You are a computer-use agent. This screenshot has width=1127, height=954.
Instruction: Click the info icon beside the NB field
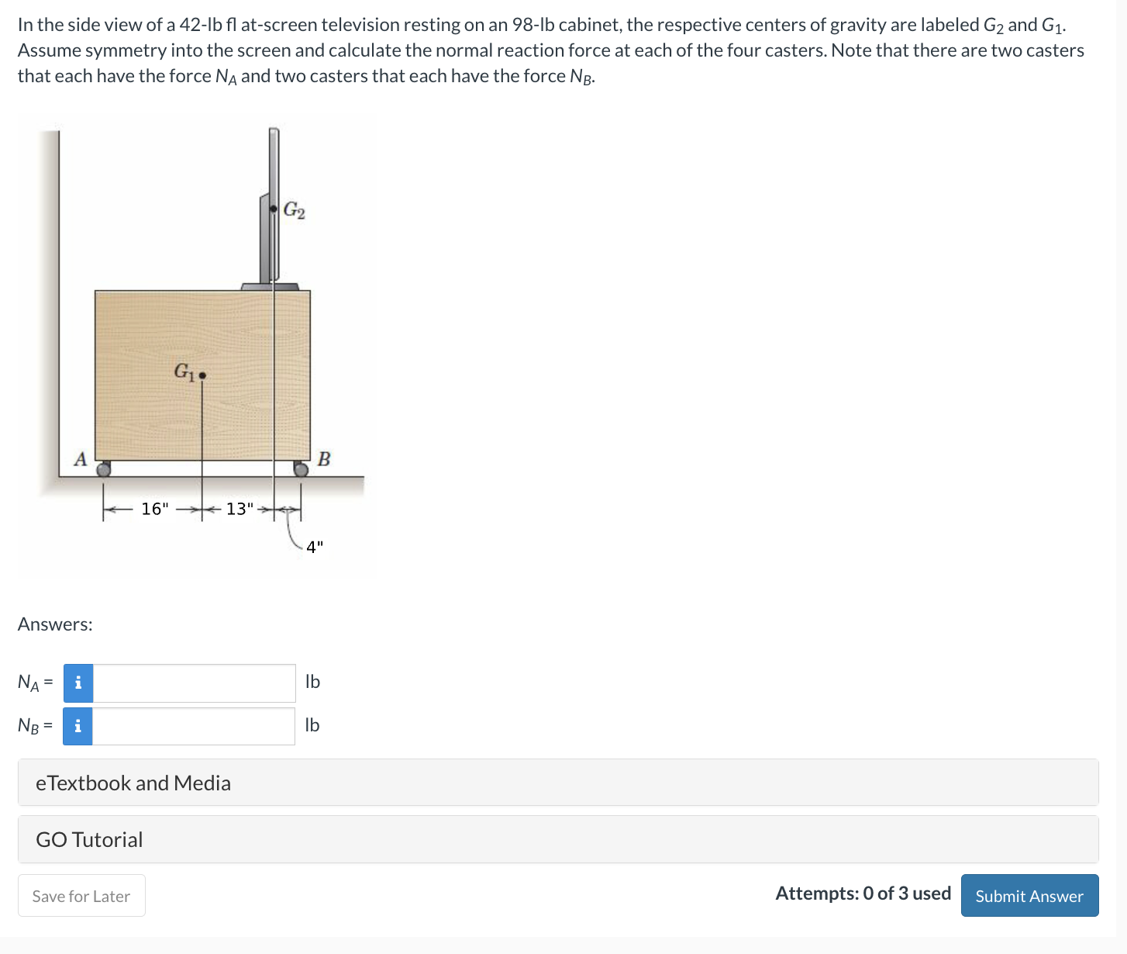tap(78, 726)
